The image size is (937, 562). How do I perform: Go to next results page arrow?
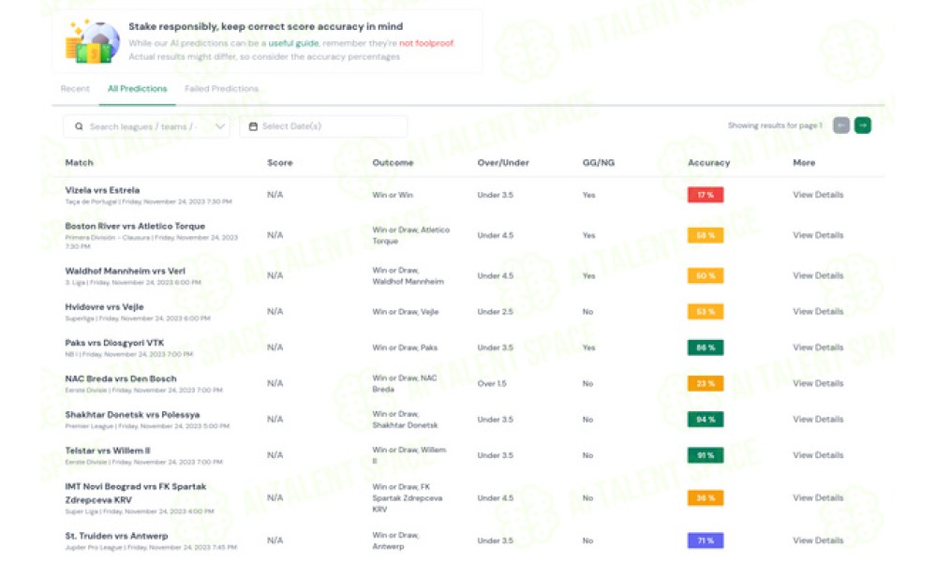[862, 126]
